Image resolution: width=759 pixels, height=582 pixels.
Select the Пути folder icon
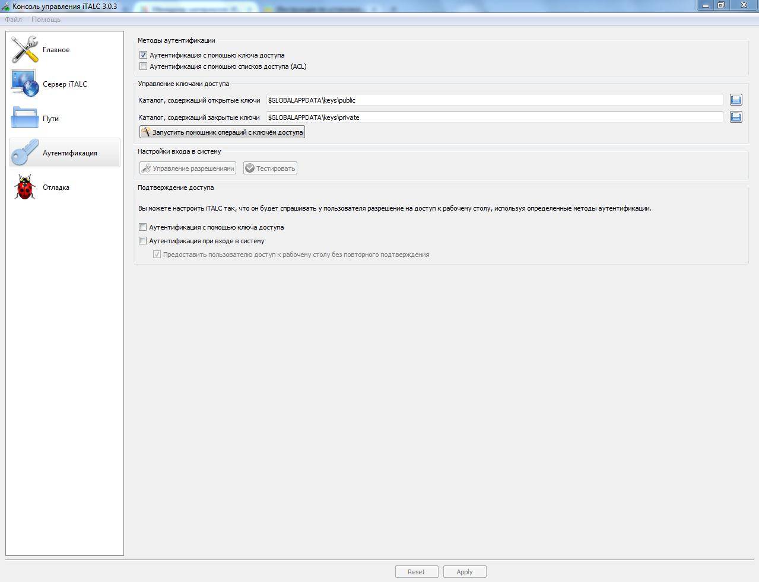tap(24, 118)
